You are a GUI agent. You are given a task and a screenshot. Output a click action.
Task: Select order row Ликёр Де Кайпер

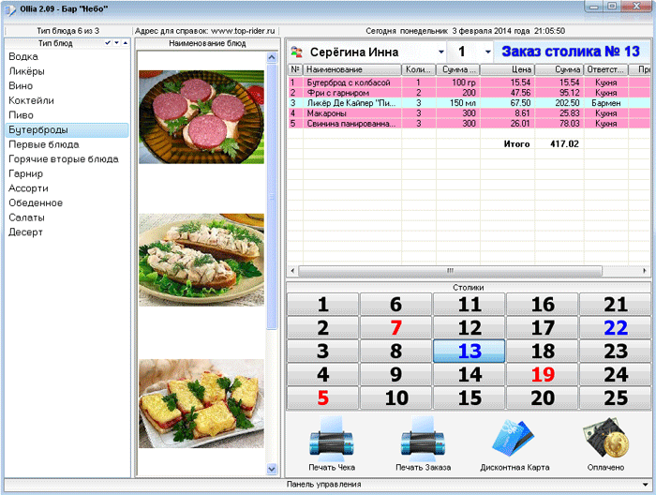pos(469,103)
